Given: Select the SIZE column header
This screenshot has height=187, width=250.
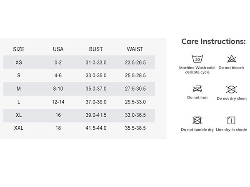Looking at the screenshot, I should (19, 49).
